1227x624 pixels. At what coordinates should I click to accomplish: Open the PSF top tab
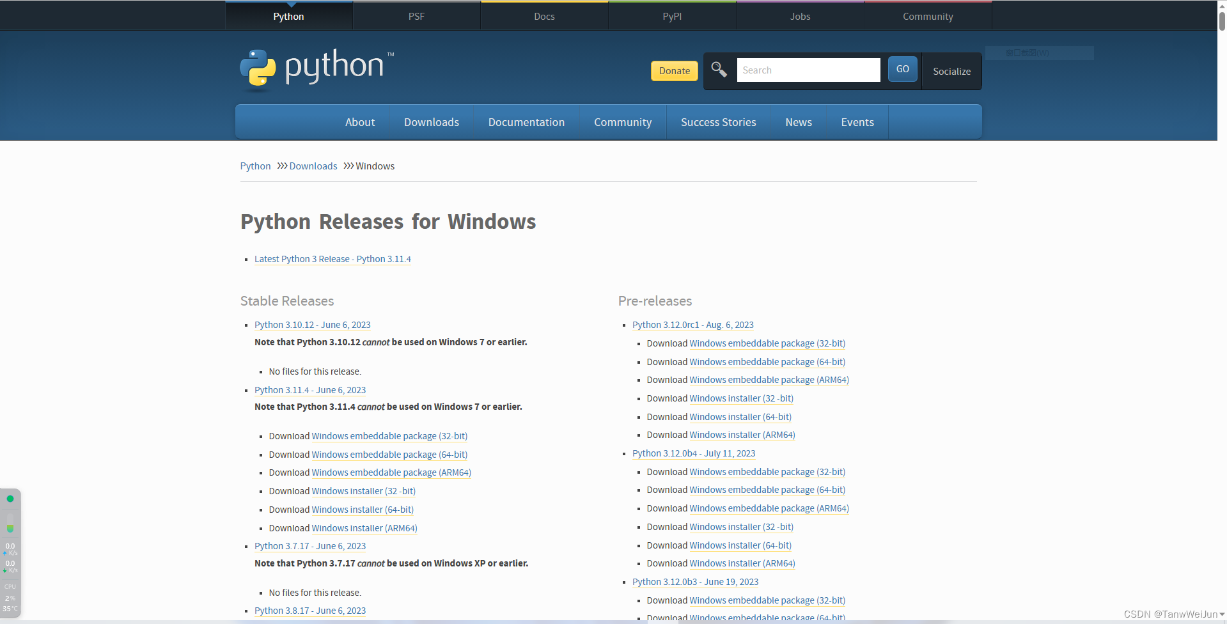click(416, 17)
